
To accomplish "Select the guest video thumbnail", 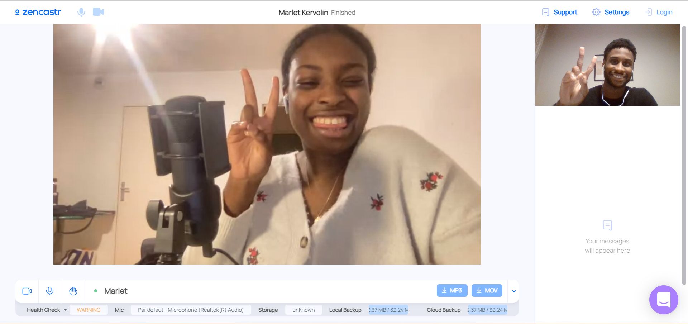I will point(607,65).
